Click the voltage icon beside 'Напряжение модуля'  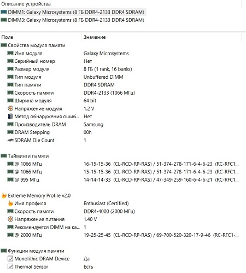10,108
